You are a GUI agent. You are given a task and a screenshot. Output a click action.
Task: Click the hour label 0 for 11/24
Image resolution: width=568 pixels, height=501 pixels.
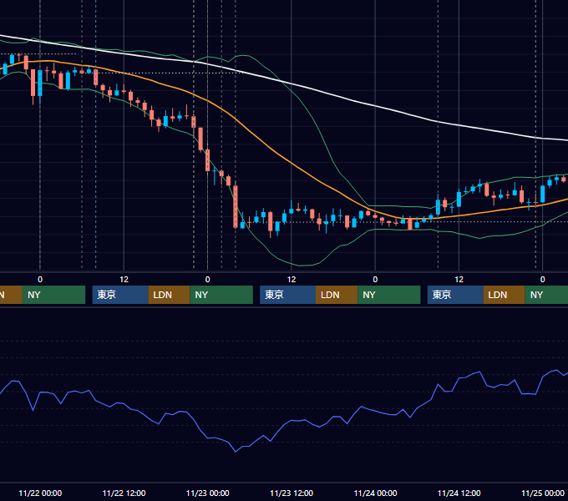pyautogui.click(x=375, y=280)
